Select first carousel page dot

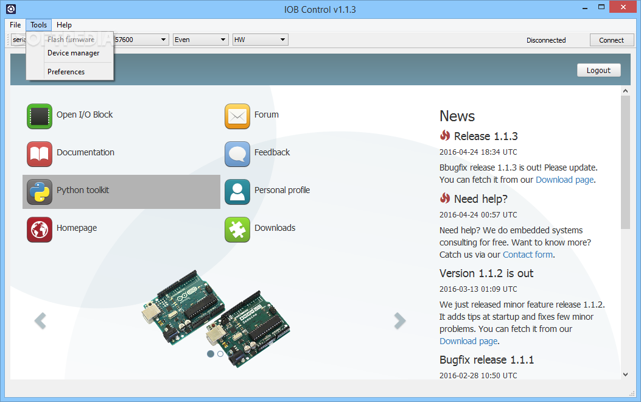pos(211,354)
